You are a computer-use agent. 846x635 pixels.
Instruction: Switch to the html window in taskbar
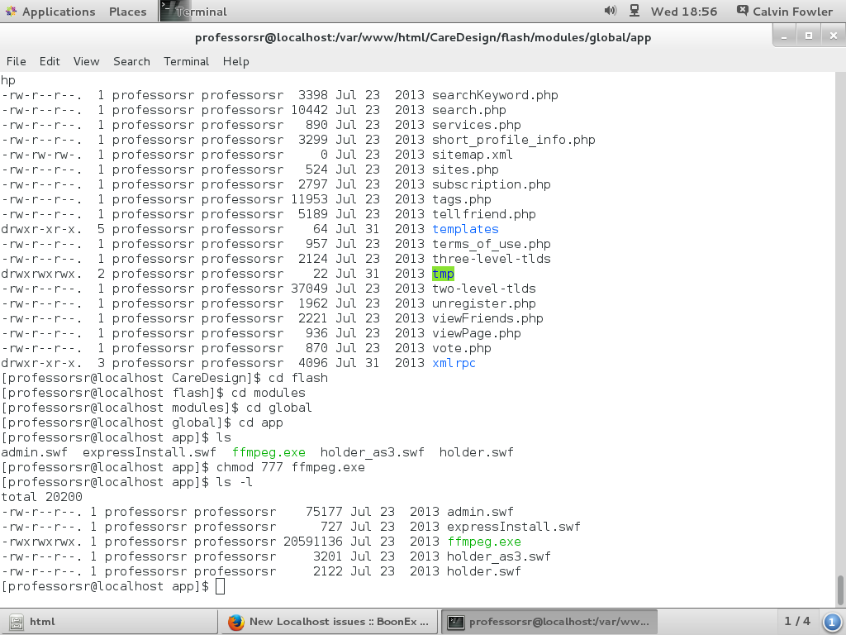click(x=109, y=622)
